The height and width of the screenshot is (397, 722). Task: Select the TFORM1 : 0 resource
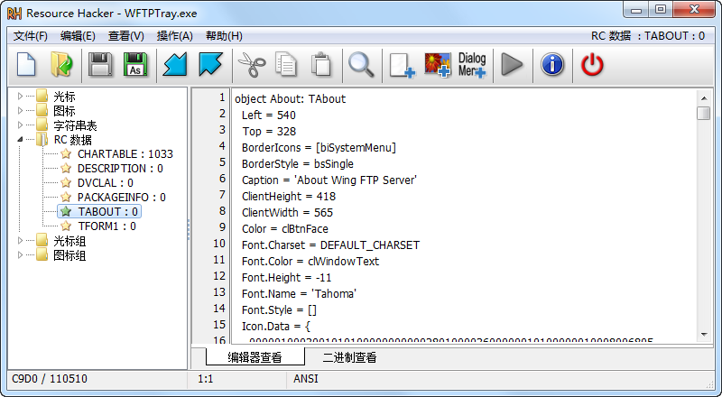(x=106, y=226)
